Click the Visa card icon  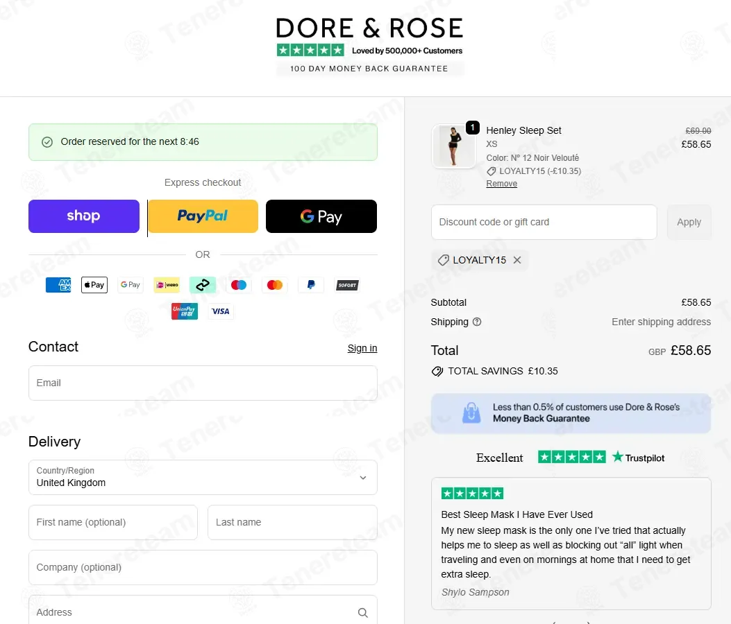point(221,311)
